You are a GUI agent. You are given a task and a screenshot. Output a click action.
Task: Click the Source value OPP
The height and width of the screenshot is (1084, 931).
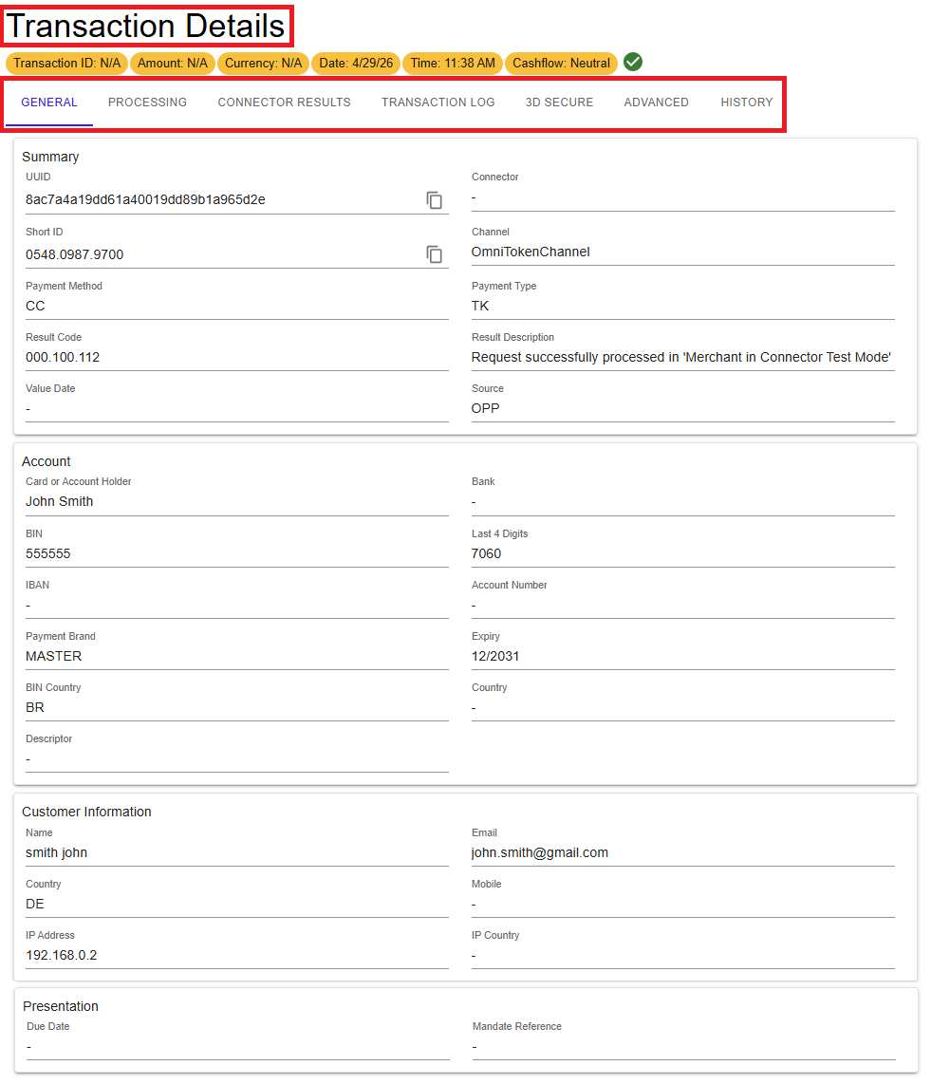(485, 408)
